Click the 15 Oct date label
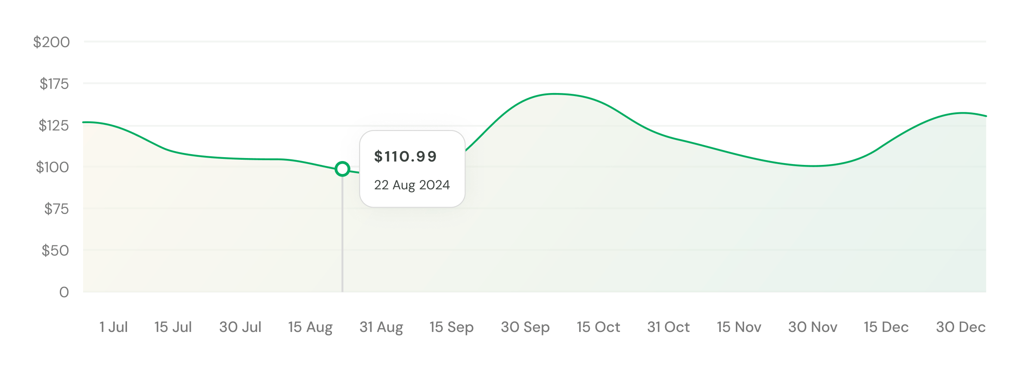 [x=598, y=327]
